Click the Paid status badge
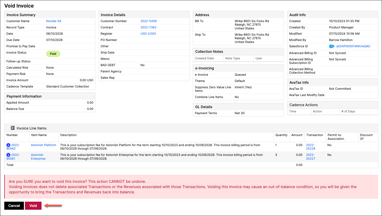This screenshot has height=216, width=382. click(x=53, y=54)
